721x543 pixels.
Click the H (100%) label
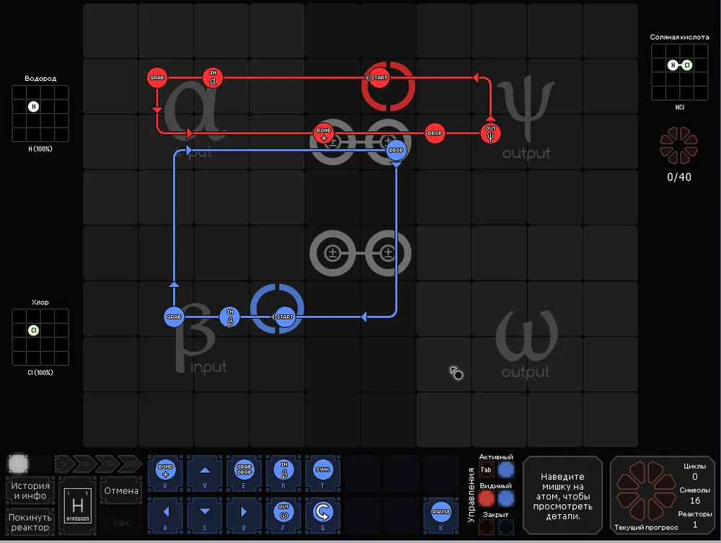pyautogui.click(x=40, y=149)
